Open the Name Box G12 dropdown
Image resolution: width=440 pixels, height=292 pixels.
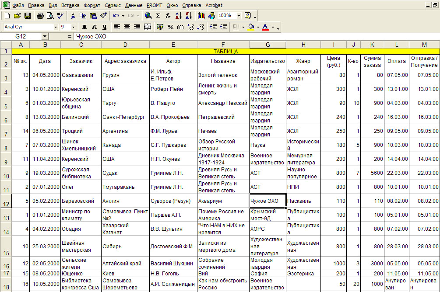[45, 36]
